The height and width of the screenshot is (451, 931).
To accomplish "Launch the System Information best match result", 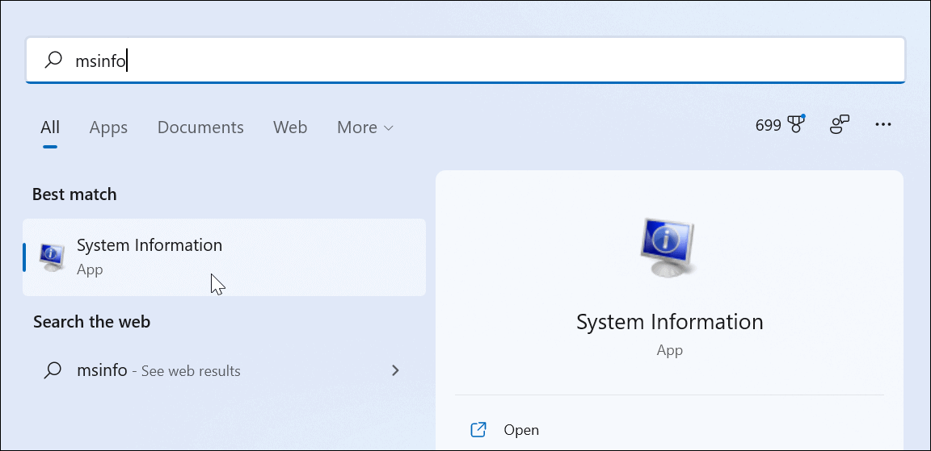I will 224,257.
